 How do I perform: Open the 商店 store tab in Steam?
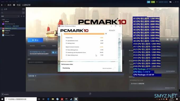9,5
